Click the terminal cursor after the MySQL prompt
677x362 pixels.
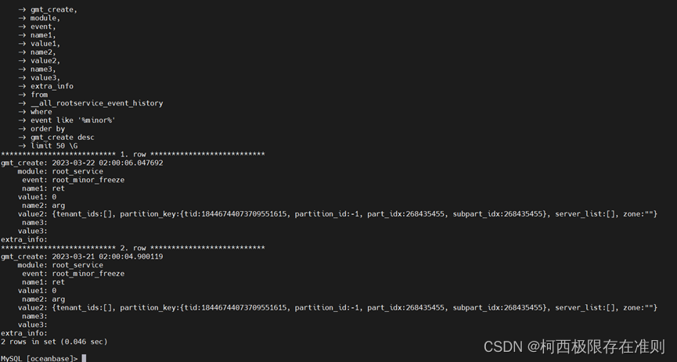(x=84, y=358)
